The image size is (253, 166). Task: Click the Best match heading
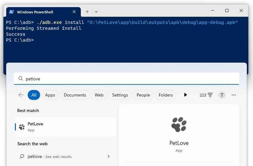pos(28,110)
